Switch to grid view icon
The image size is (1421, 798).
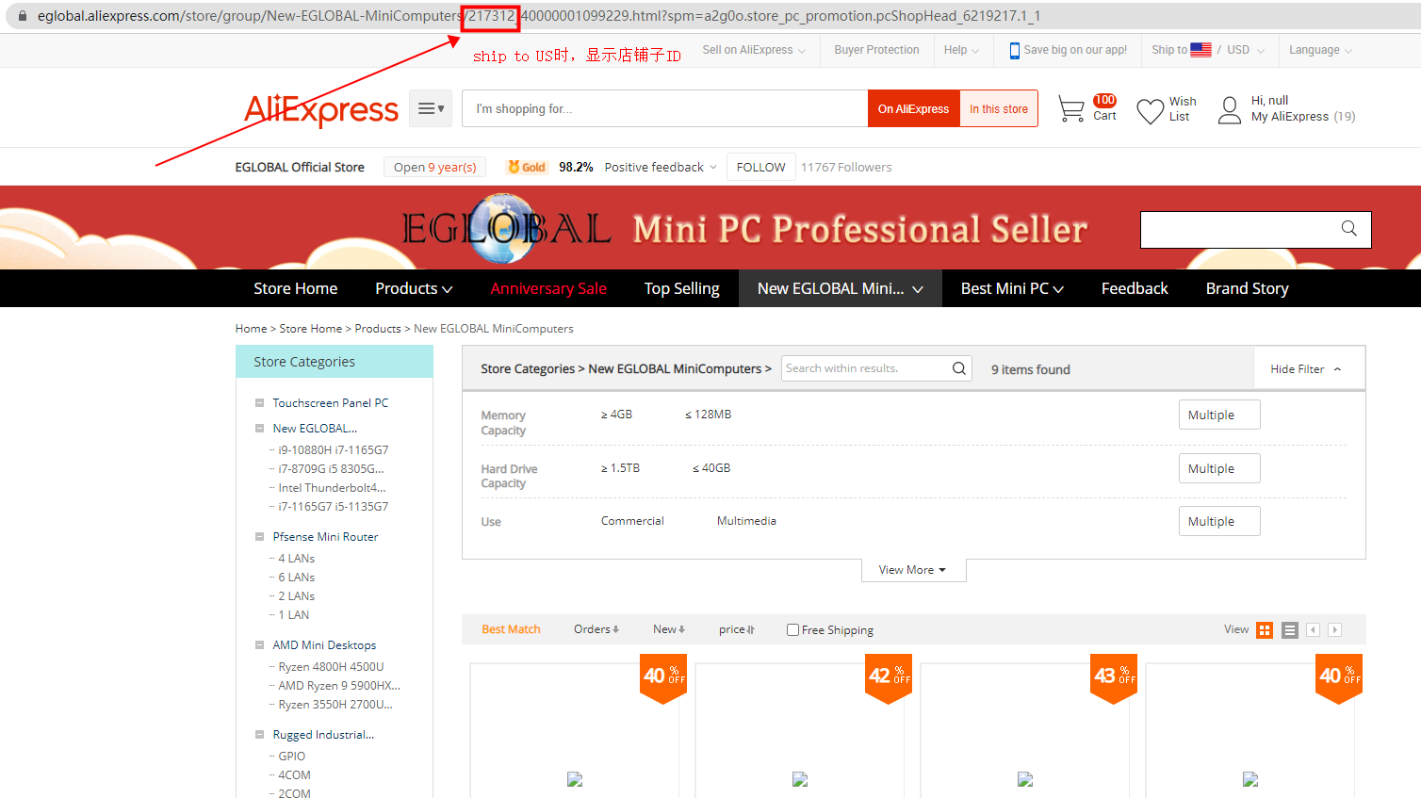click(x=1265, y=630)
